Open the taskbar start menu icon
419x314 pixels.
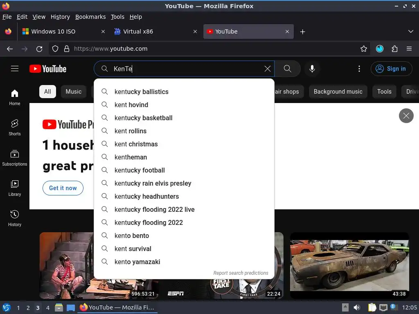click(x=7, y=307)
